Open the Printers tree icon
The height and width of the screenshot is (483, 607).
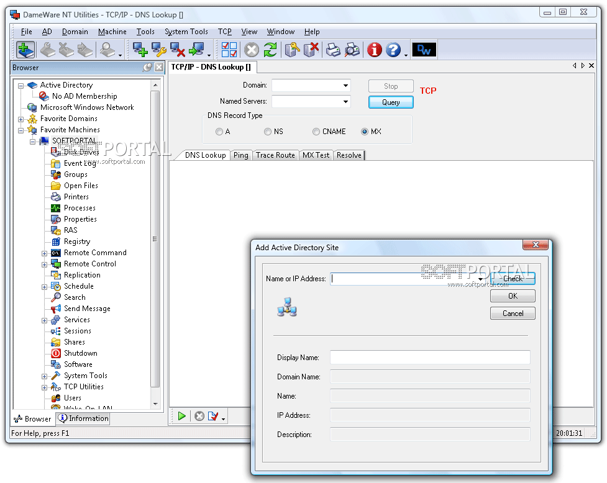click(56, 197)
